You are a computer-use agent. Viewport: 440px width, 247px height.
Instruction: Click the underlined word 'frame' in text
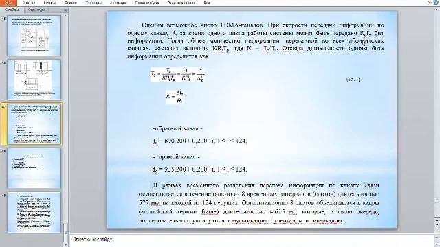pyautogui.click(x=210, y=212)
